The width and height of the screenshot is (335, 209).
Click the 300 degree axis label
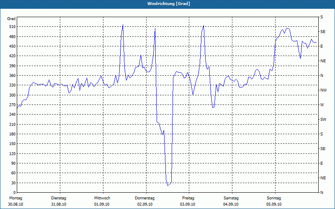(x=13, y=95)
